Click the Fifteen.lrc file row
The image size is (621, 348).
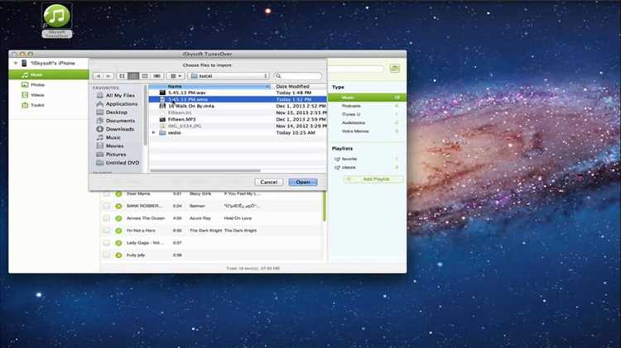(238, 112)
